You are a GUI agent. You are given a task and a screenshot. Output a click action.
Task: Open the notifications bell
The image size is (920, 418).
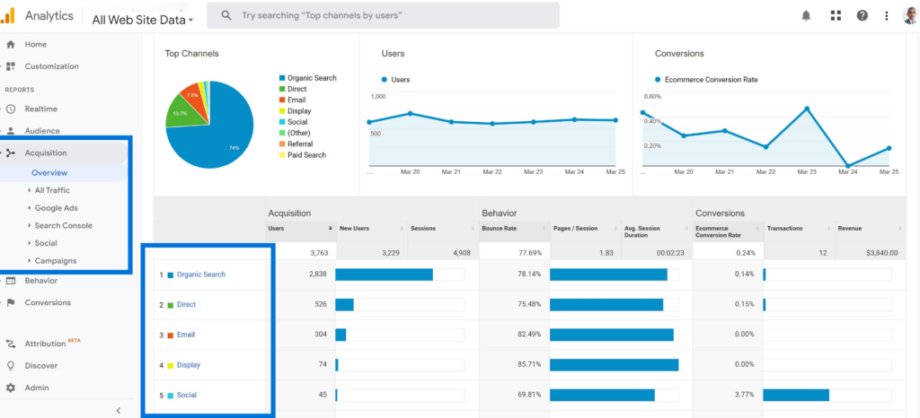pyautogui.click(x=806, y=16)
